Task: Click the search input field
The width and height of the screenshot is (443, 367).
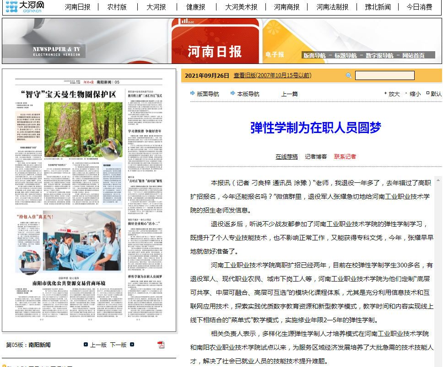Action: [384, 75]
